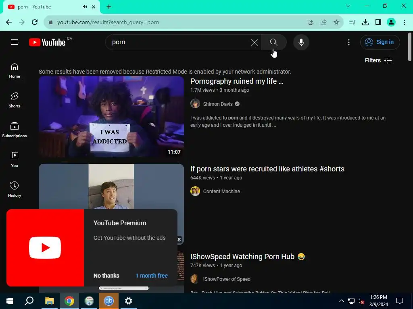Screen dimensions: 413x309
Task: Close the porn - YouTube tab
Action: (94, 7)
